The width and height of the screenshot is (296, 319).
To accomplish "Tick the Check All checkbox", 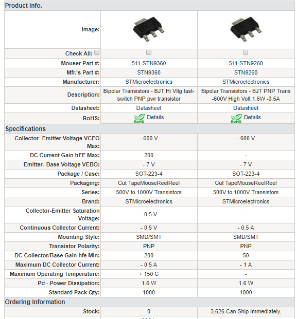I will (x=97, y=52).
